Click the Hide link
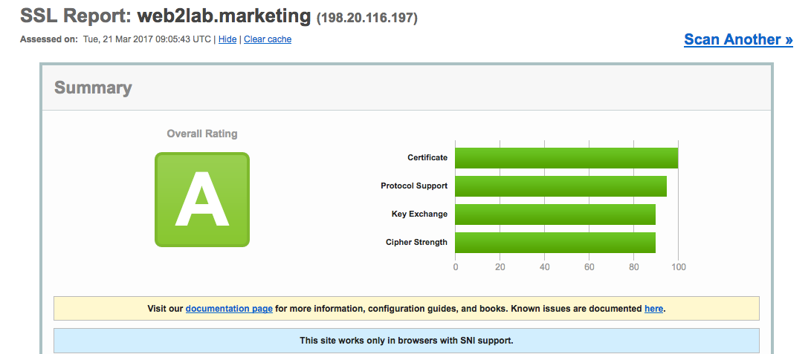 coord(227,39)
